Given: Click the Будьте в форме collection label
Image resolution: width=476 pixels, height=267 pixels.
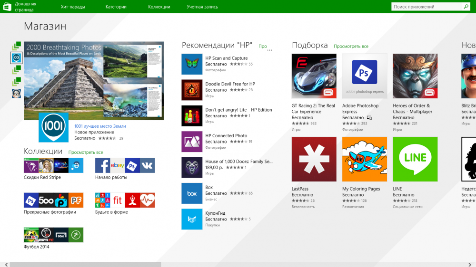Looking at the screenshot, I should point(111,212).
